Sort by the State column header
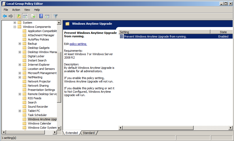Viewport: 234px width, 141px height. [x=222, y=32]
